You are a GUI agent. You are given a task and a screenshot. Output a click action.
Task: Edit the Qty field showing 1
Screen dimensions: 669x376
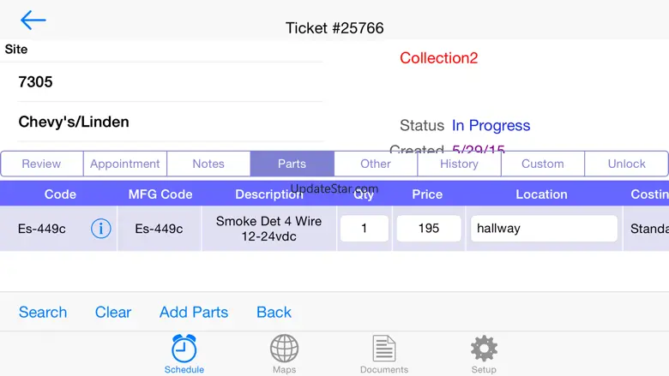[x=364, y=229]
